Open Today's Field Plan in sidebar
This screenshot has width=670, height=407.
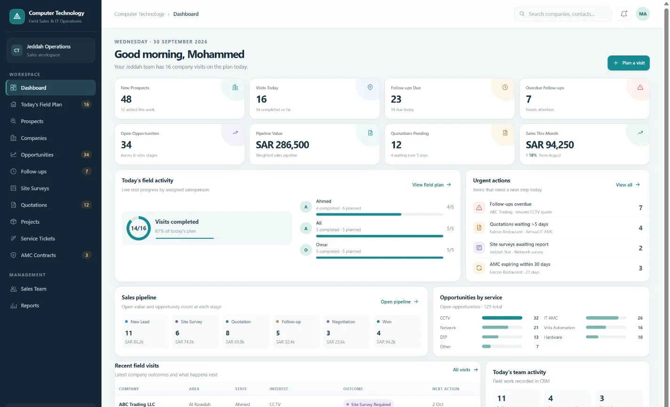pyautogui.click(x=51, y=104)
